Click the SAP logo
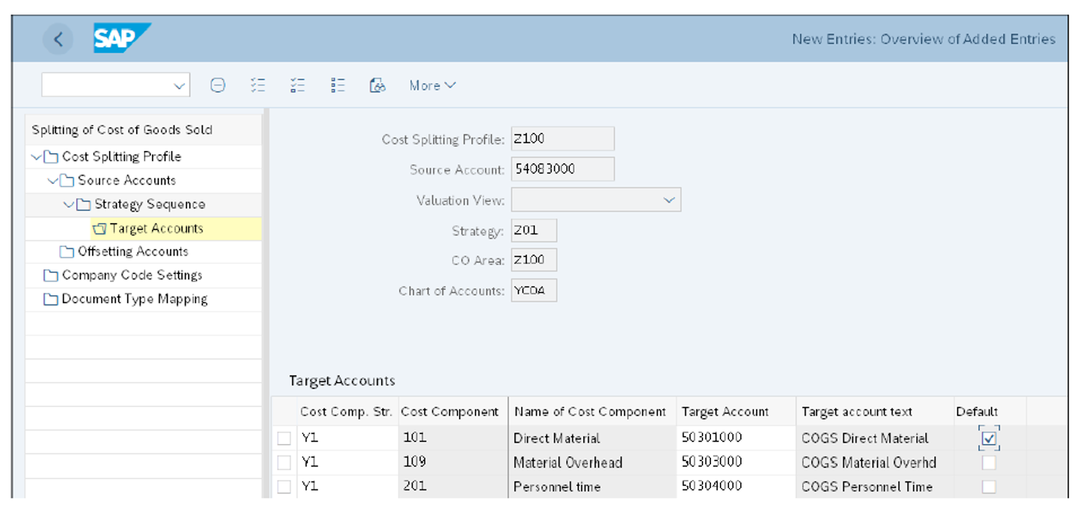The height and width of the screenshot is (514, 1084). pyautogui.click(x=121, y=38)
